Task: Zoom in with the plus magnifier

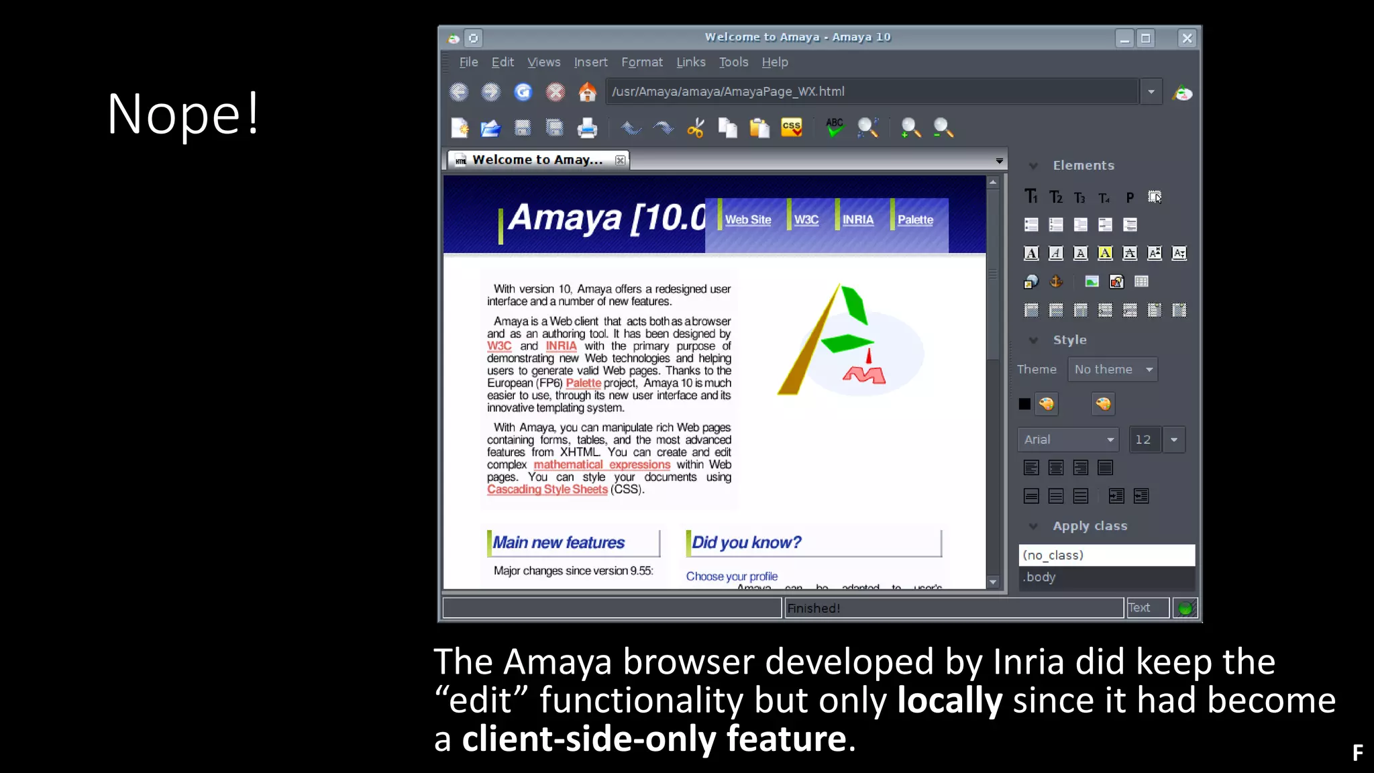Action: coord(910,127)
